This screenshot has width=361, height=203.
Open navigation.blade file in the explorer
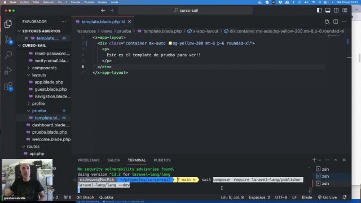52,96
